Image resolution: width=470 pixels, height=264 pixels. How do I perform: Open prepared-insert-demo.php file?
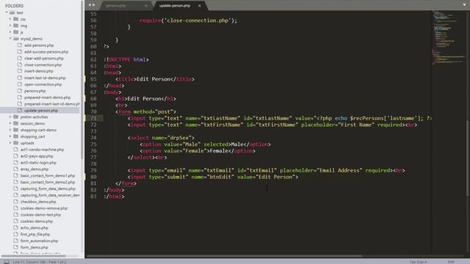[x=47, y=98]
